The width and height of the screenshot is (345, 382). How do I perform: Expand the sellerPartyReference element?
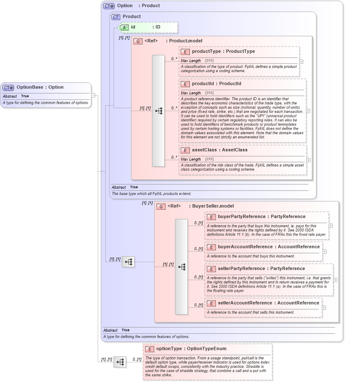335,280
